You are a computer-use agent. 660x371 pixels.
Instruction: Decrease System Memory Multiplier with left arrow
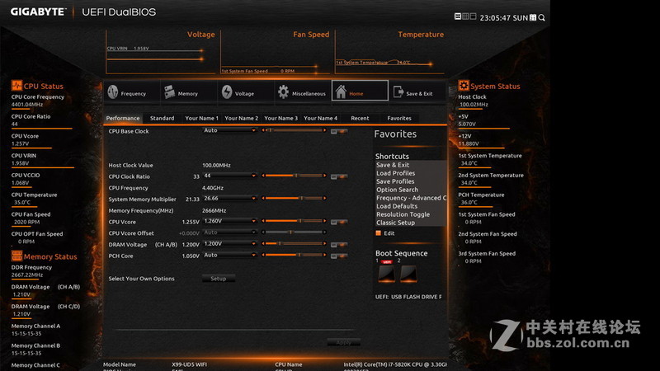(263, 198)
